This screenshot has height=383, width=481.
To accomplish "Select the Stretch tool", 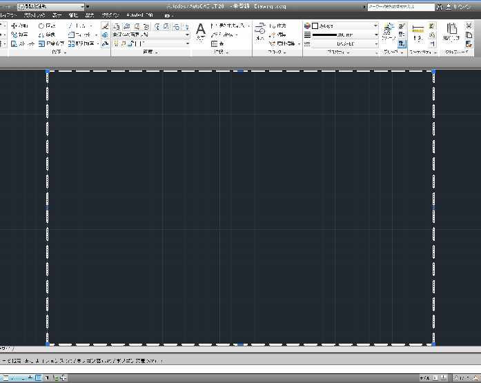I will pos(22,44).
